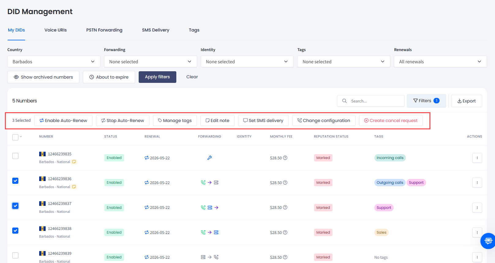
Task: Toggle Show archived numbers
Action: coord(43,77)
